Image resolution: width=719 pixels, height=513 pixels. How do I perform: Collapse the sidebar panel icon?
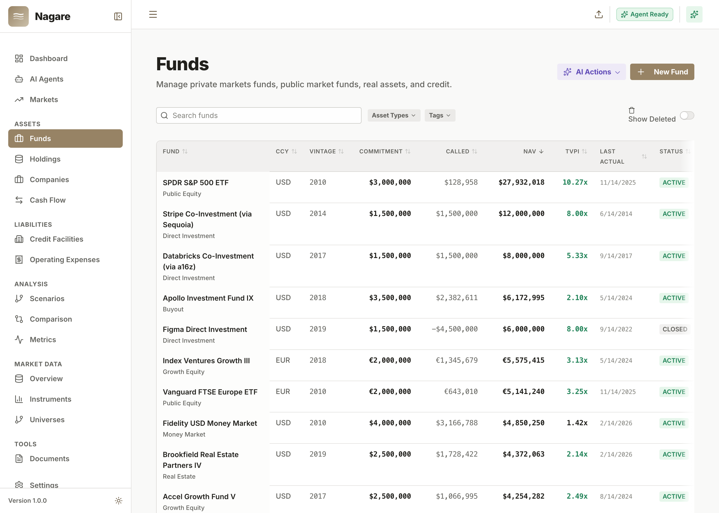coord(118,16)
